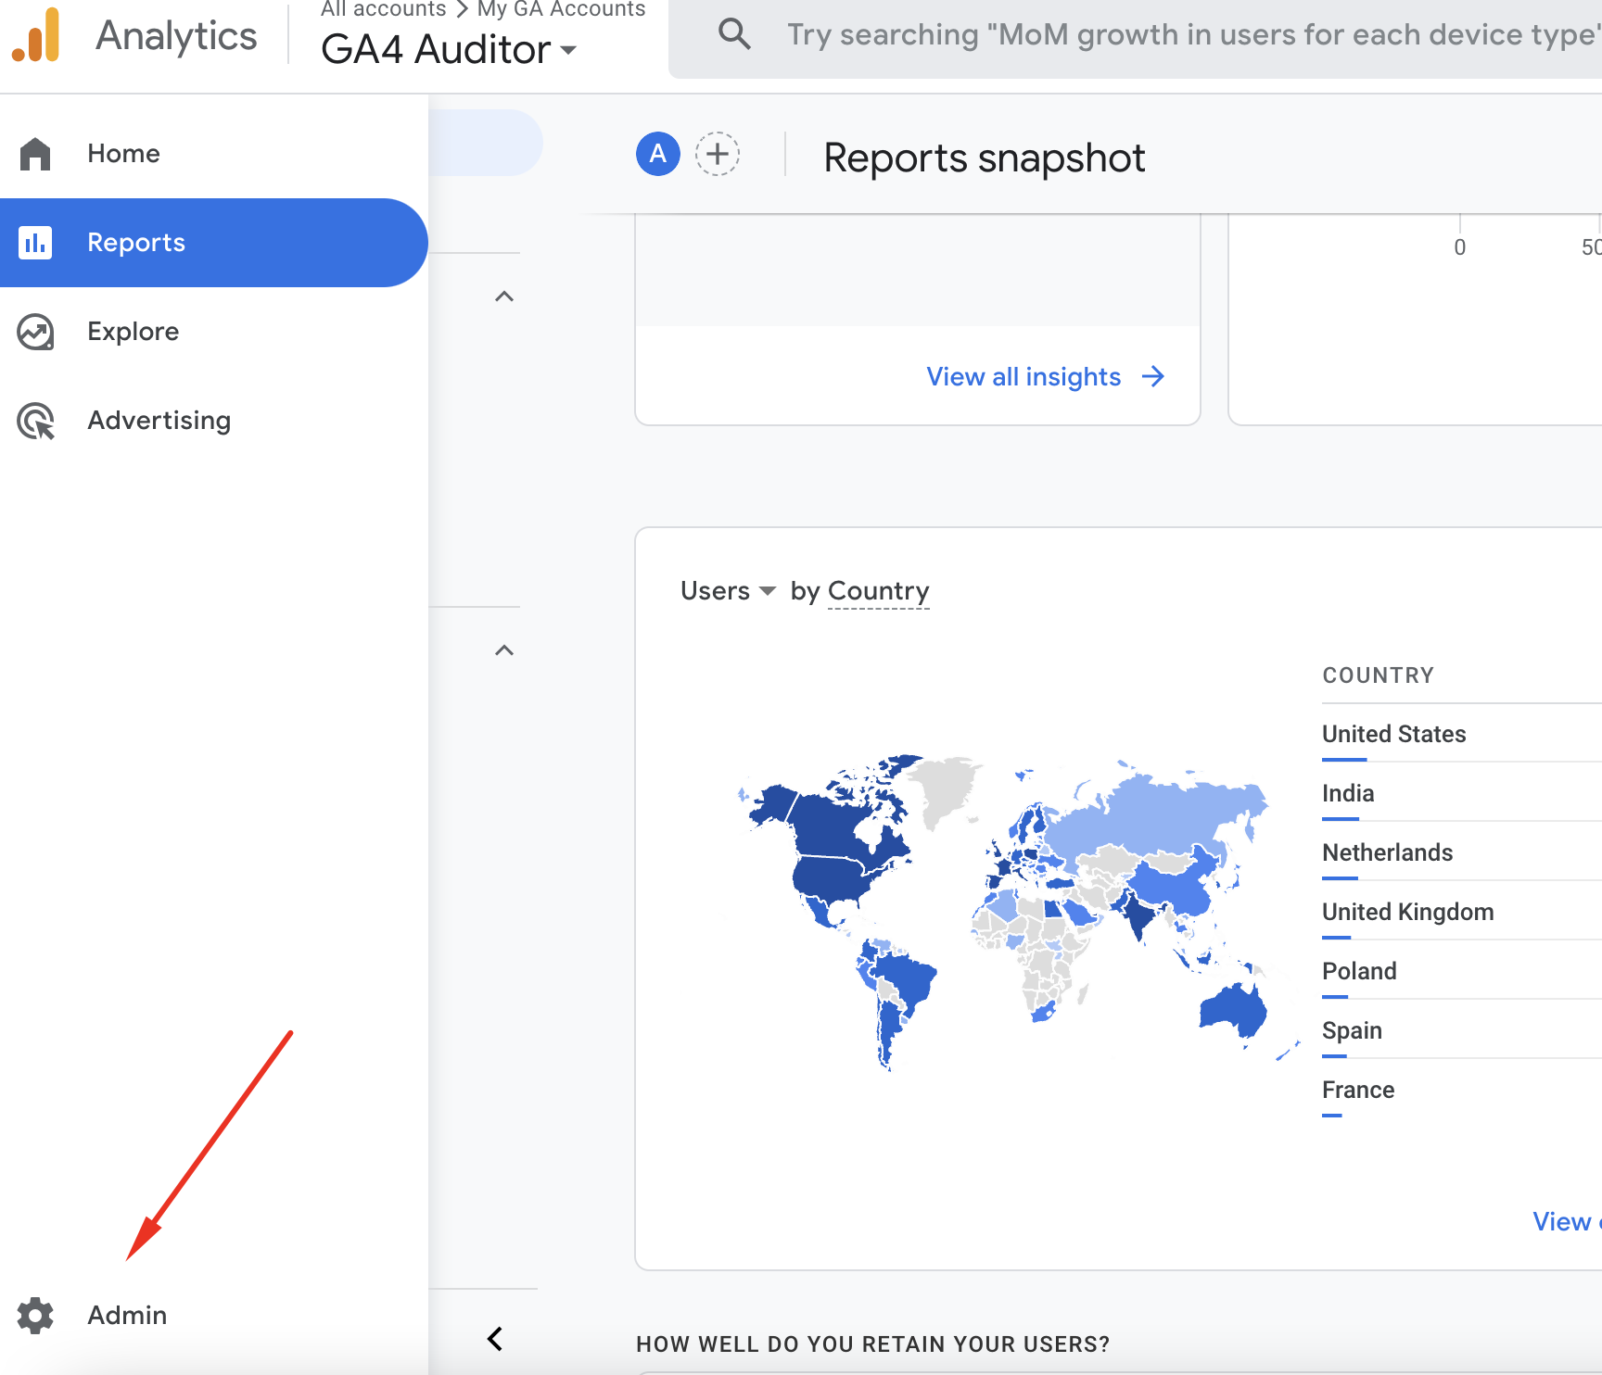
Task: Click the Advertising cursor target icon
Action: click(x=35, y=421)
